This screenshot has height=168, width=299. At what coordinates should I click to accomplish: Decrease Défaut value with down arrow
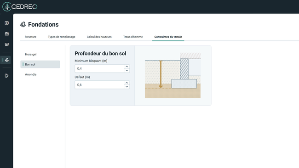point(127,87)
